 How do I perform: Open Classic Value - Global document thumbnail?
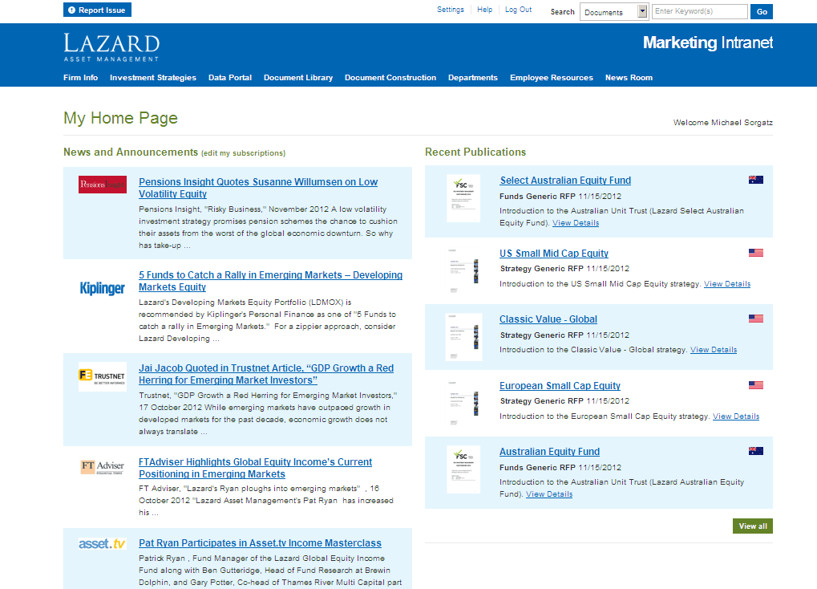click(463, 337)
